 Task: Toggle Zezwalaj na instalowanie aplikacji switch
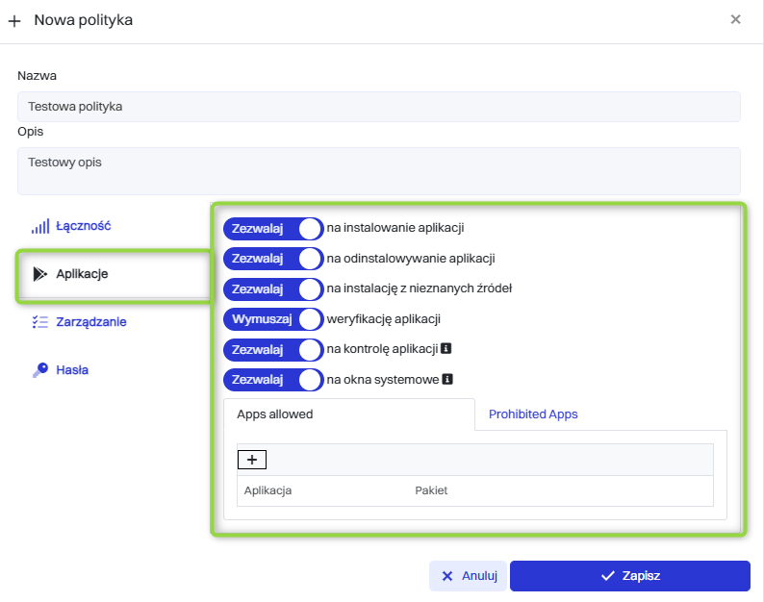pyautogui.click(x=273, y=228)
